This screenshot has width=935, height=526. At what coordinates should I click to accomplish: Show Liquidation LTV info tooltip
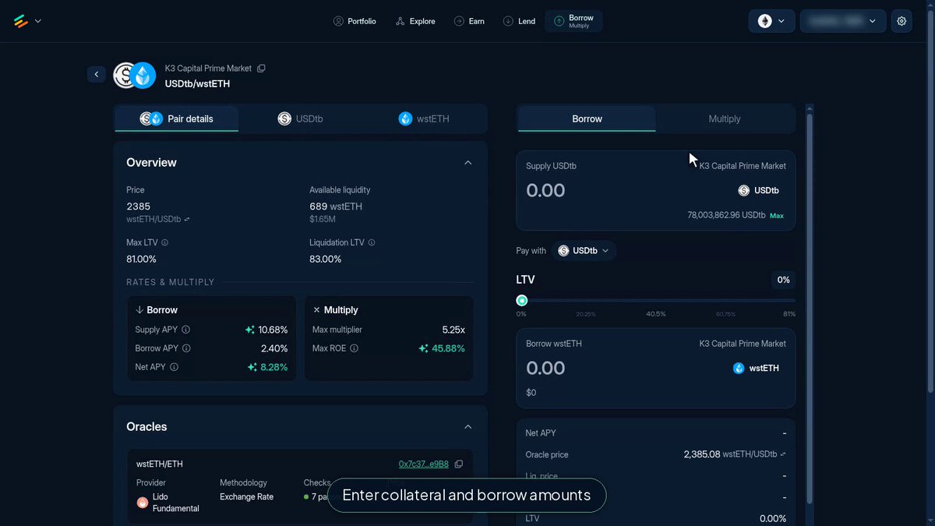(372, 242)
